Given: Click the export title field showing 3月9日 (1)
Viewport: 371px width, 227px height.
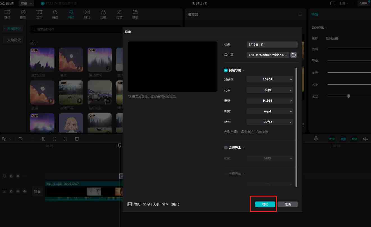Looking at the screenshot, I should 272,44.
